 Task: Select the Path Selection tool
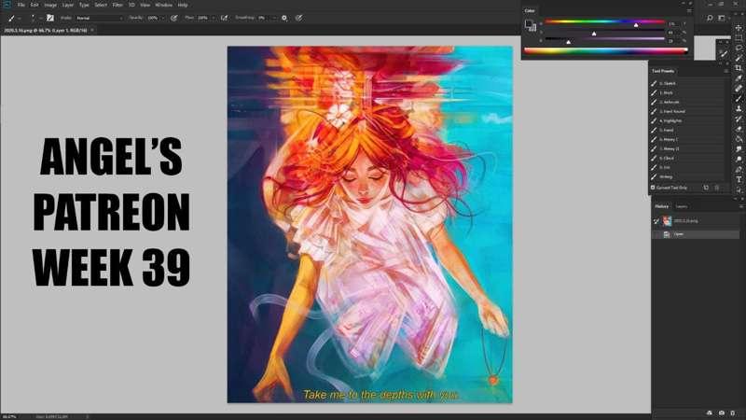point(739,189)
